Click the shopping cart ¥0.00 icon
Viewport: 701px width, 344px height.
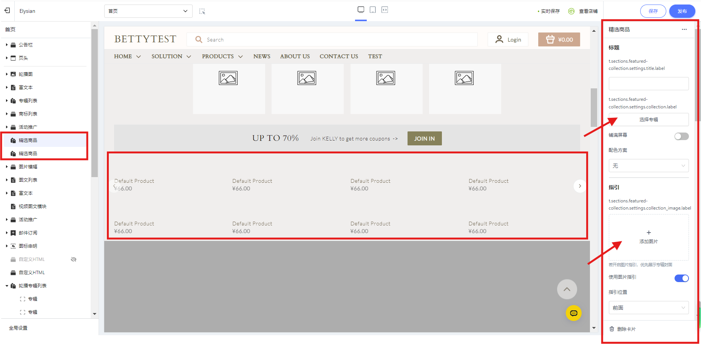click(x=559, y=40)
